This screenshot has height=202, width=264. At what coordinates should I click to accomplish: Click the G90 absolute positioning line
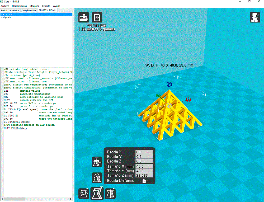(x=27, y=94)
